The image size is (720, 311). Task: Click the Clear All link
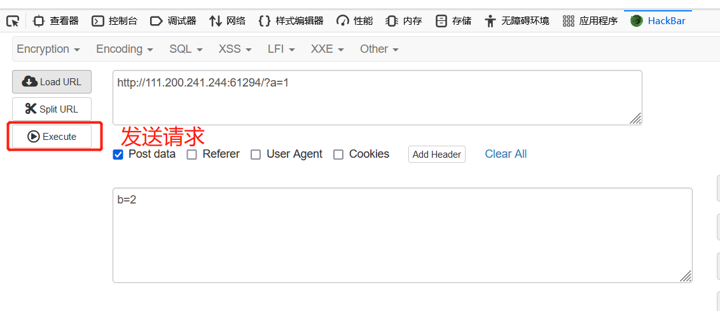click(x=506, y=154)
